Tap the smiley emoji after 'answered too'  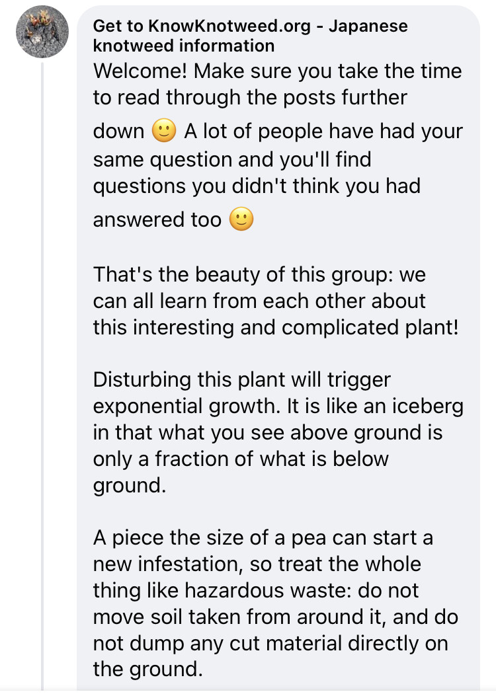[x=241, y=219]
